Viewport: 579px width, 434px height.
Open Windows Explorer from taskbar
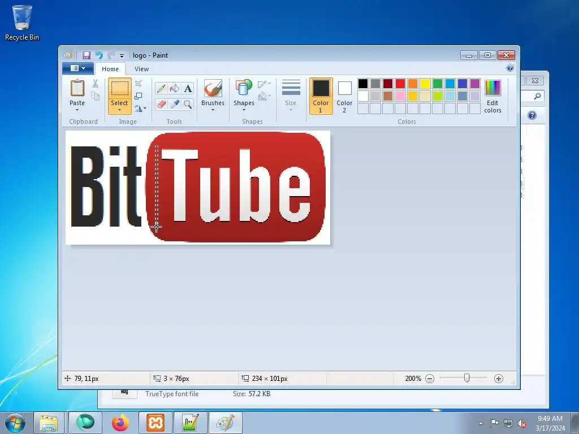point(49,423)
